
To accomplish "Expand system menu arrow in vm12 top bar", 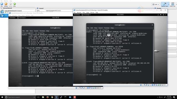I will 165,15.
